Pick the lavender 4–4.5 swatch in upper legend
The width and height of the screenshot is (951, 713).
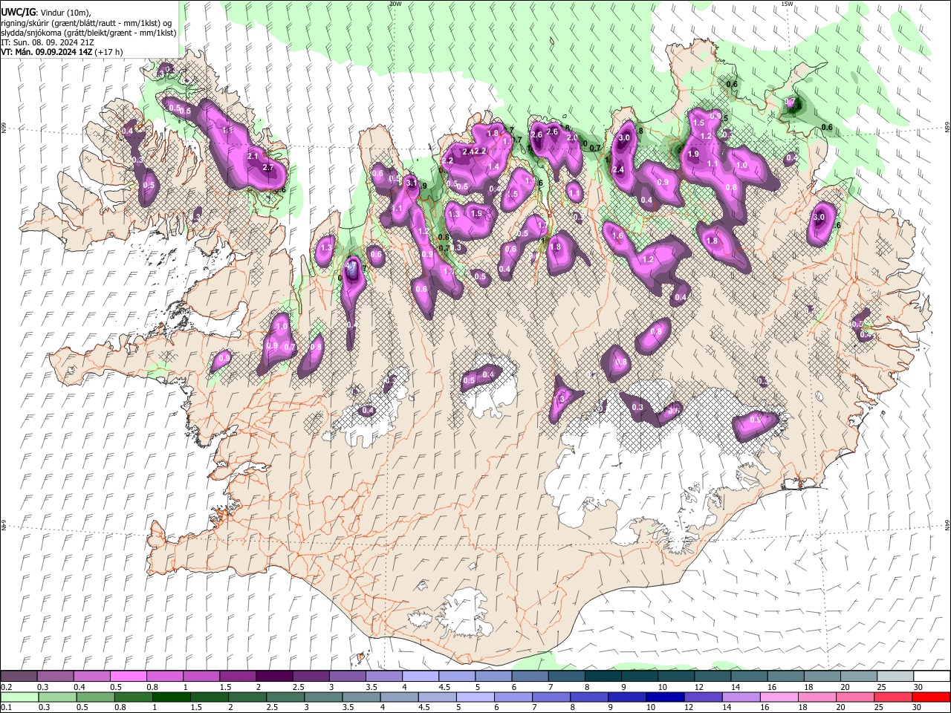click(421, 677)
